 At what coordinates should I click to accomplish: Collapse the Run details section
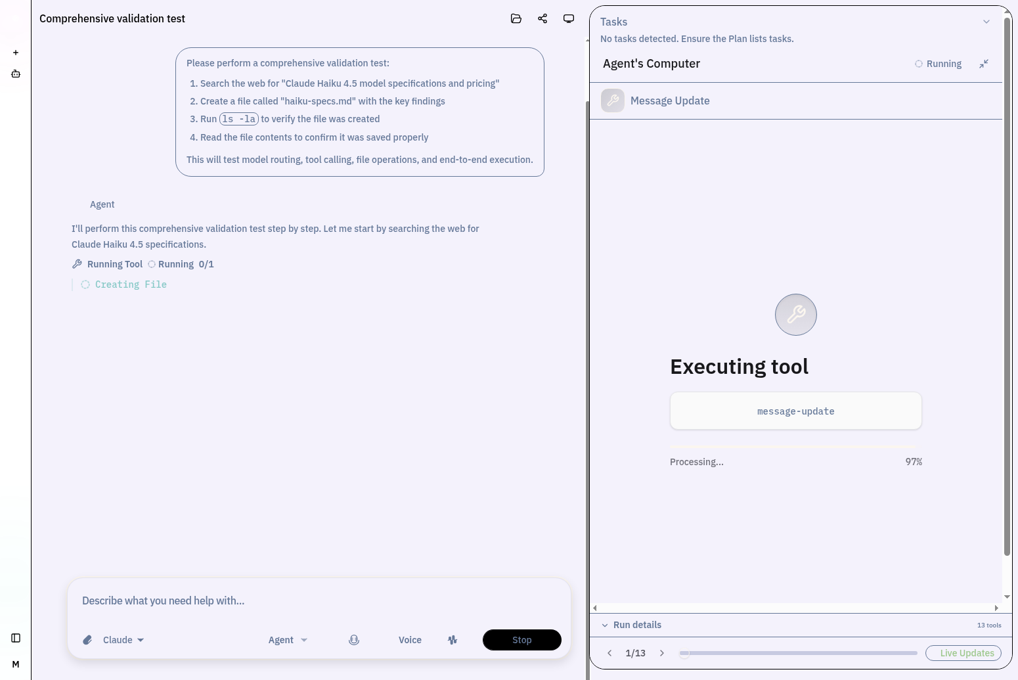[x=606, y=625]
